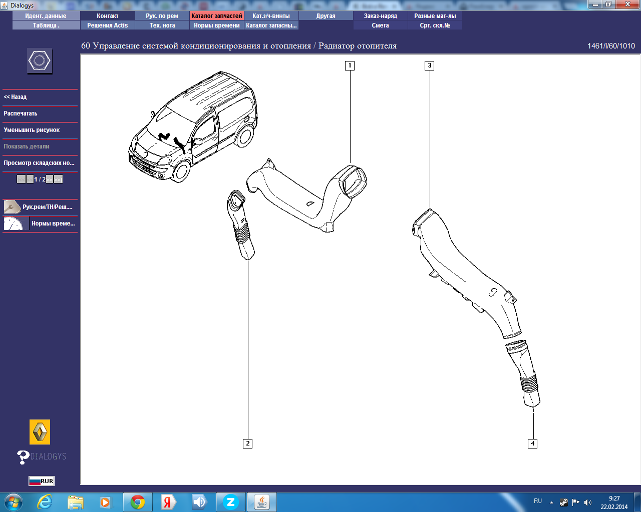Click the small corrugated duct part 2
This screenshot has width=641, height=512.
[240, 225]
